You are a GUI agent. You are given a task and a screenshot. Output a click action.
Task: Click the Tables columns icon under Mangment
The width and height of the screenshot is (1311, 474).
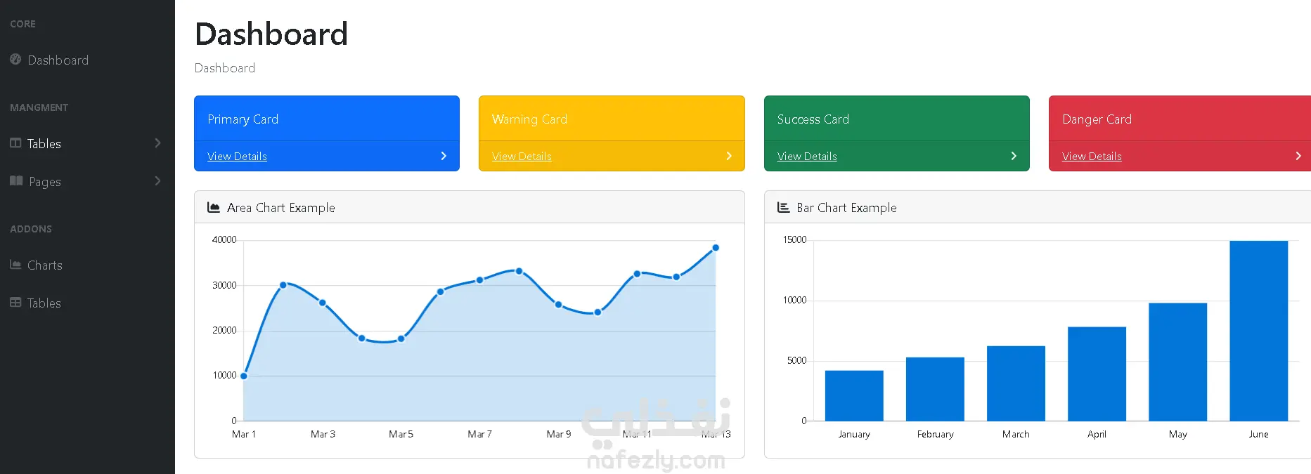[x=15, y=143]
